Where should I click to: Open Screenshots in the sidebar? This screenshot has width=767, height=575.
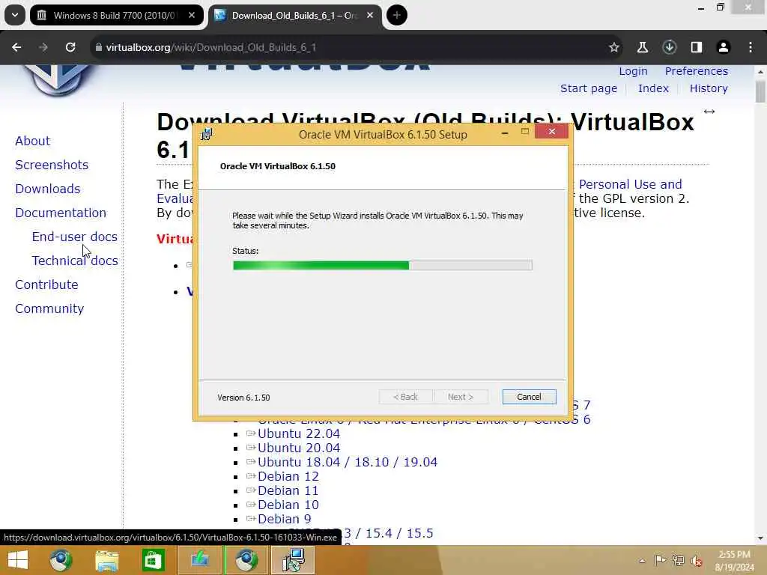(x=52, y=165)
